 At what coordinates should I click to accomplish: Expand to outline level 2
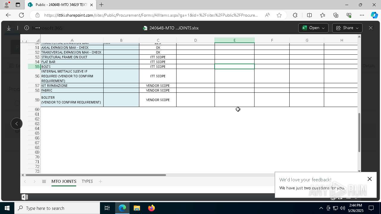coord(26,41)
